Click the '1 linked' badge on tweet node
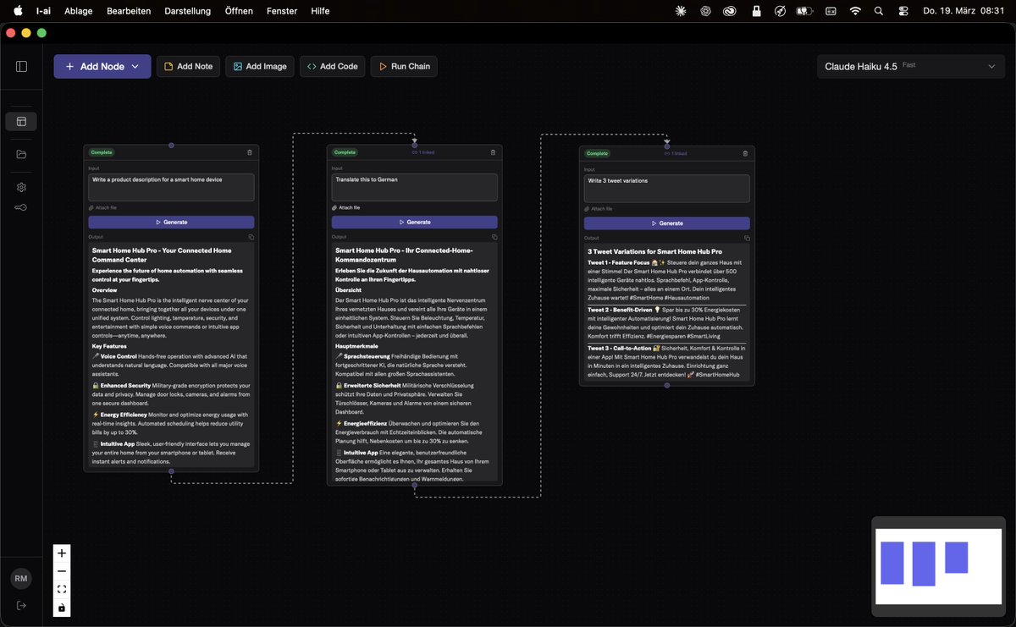Image resolution: width=1016 pixels, height=627 pixels. [x=675, y=153]
